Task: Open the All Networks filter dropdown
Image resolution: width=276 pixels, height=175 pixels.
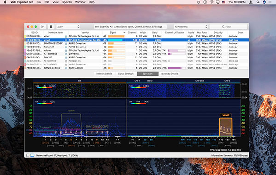Action: [191, 27]
